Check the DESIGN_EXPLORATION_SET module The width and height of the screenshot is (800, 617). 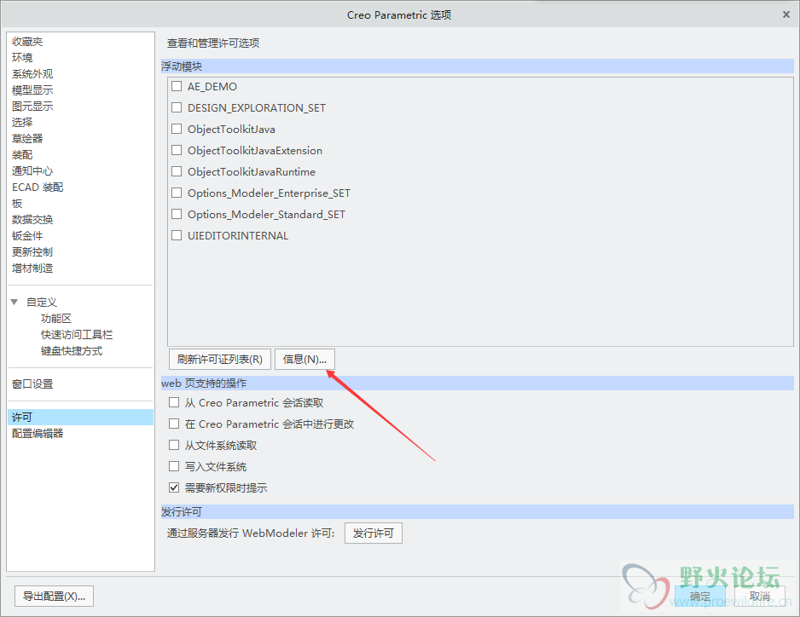point(177,107)
